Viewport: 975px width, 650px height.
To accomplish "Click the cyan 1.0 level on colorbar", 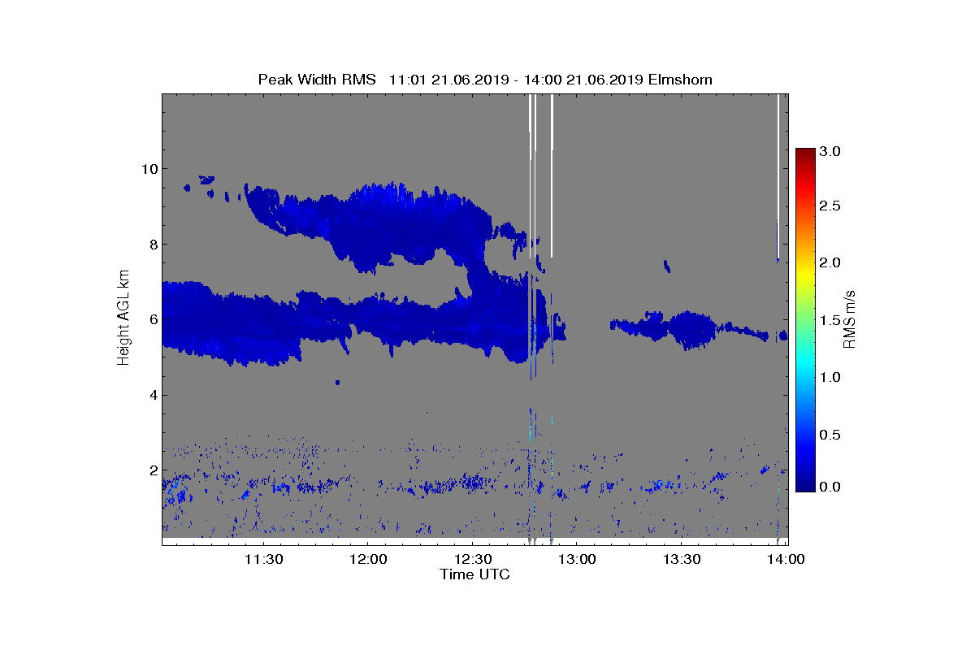I will tap(805, 377).
